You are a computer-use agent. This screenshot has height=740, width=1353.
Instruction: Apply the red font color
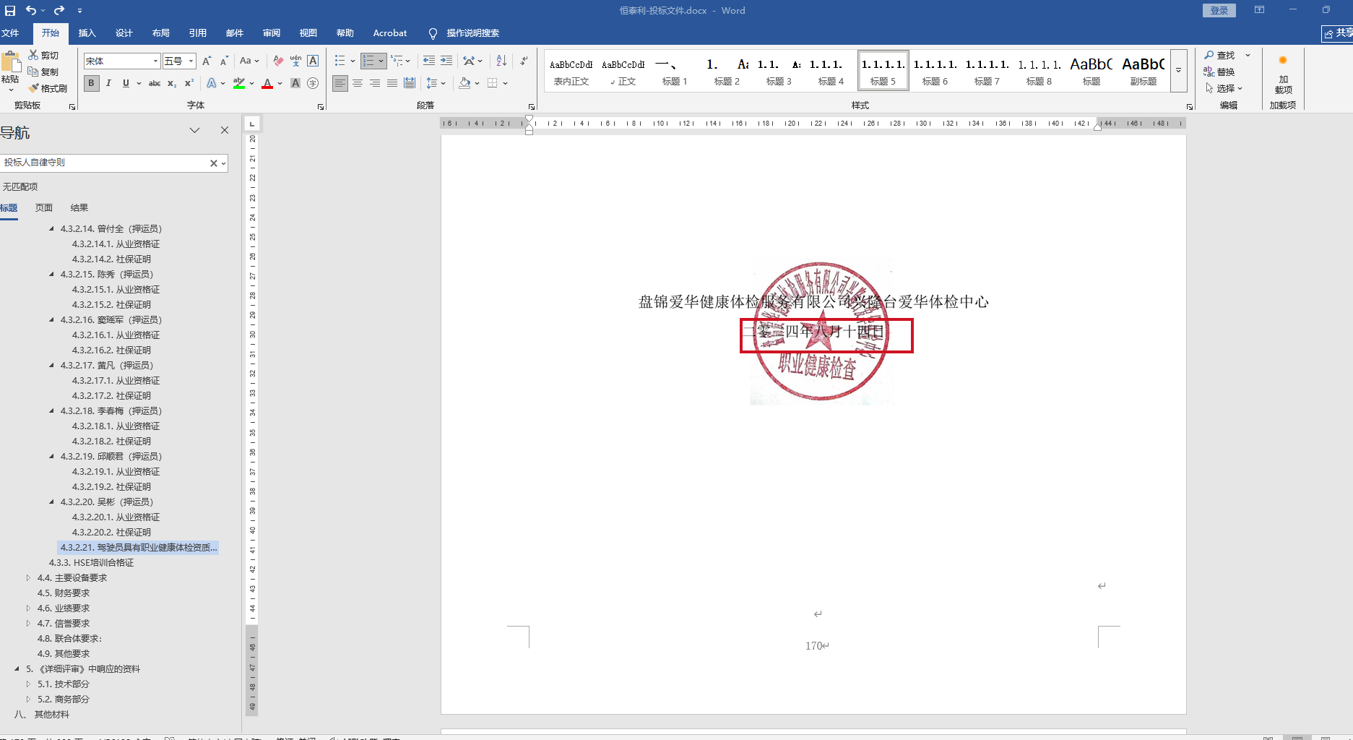pyautogui.click(x=267, y=83)
